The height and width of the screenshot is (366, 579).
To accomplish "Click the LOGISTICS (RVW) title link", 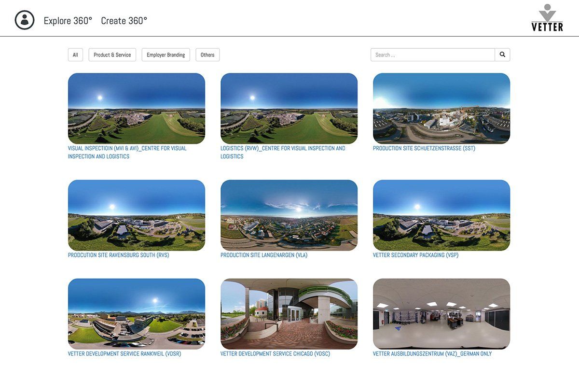I will (283, 152).
